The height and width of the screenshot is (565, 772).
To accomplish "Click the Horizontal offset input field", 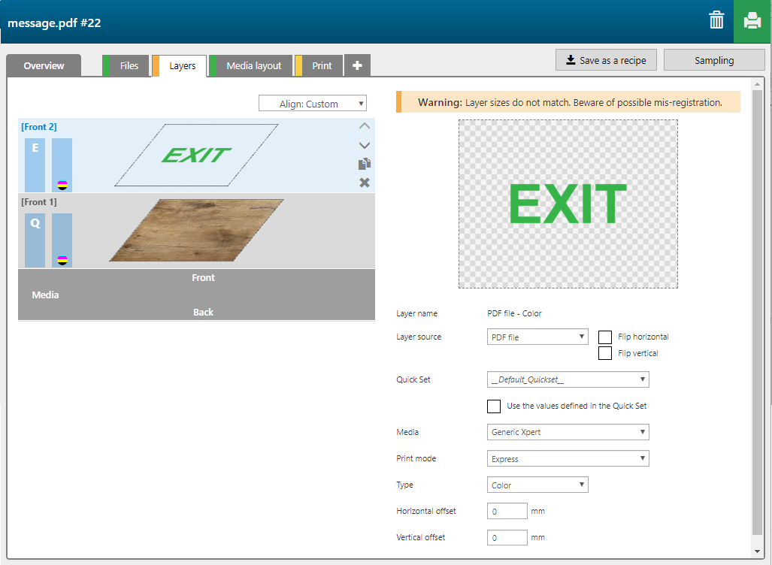I will (507, 512).
